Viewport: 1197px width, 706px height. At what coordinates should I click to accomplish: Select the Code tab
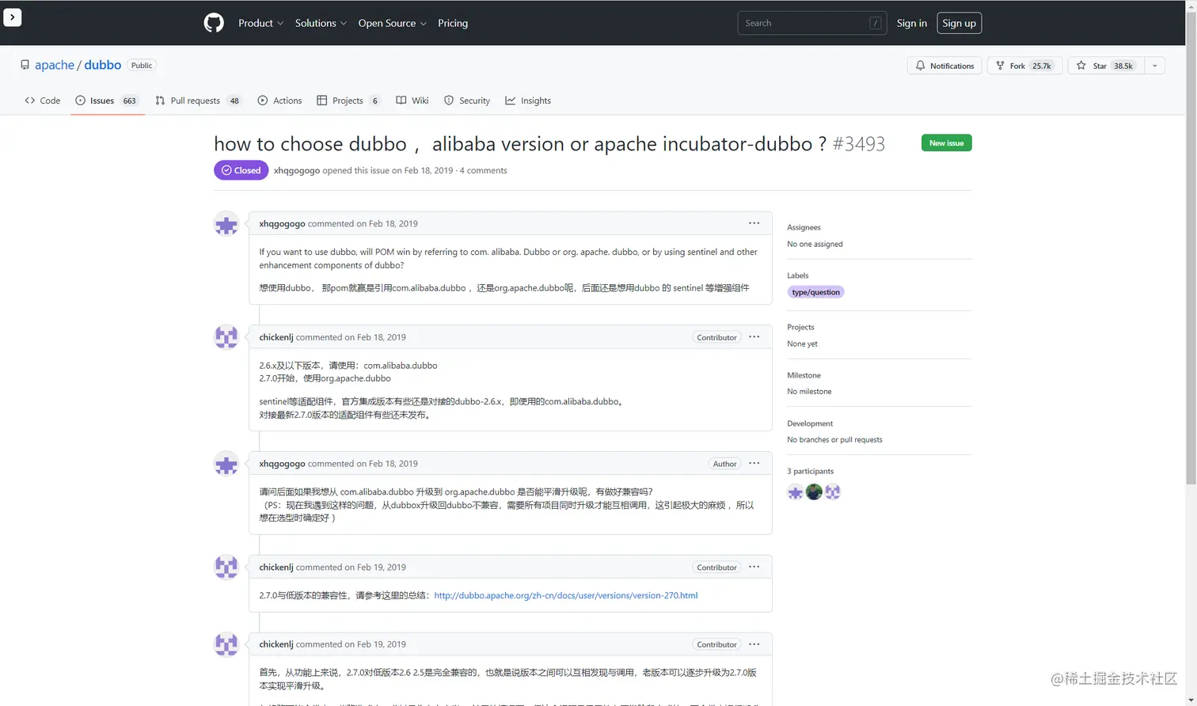point(42,101)
